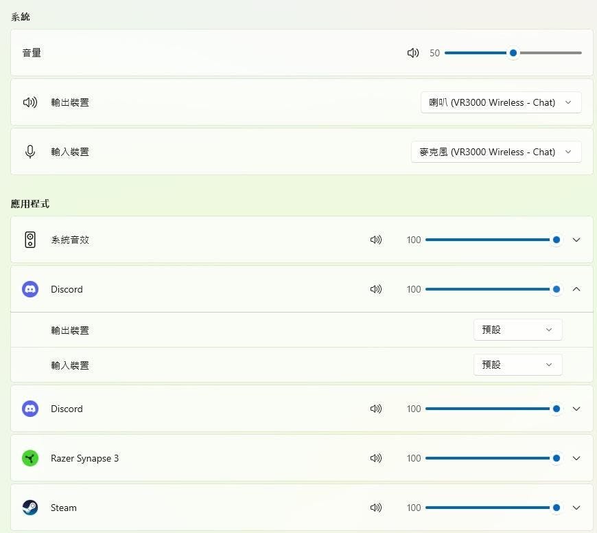This screenshot has height=533, width=597.
Task: Click the expanded Discord volume slider
Action: 493,289
